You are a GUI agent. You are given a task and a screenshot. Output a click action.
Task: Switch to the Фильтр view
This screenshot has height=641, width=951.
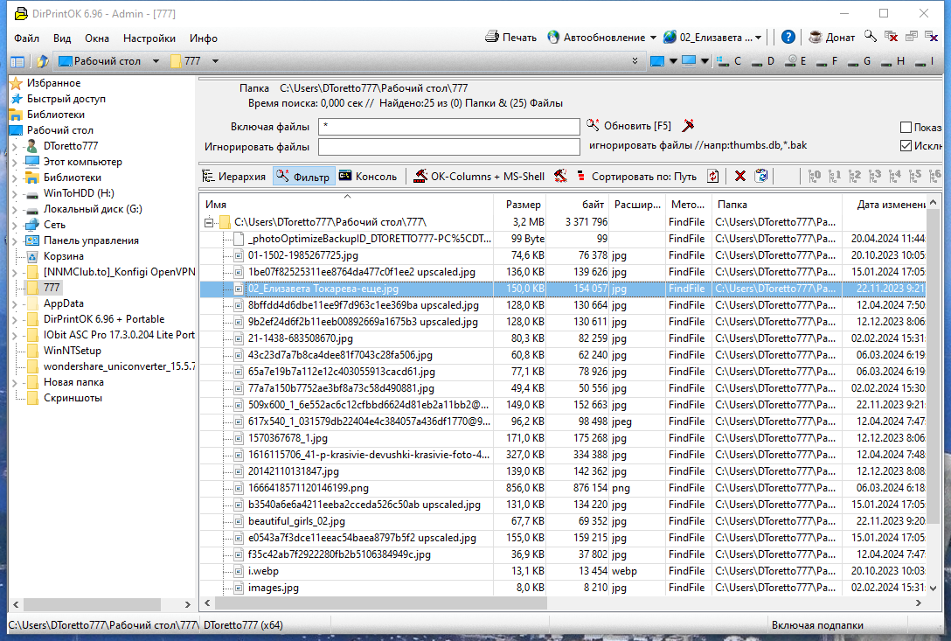tap(303, 177)
